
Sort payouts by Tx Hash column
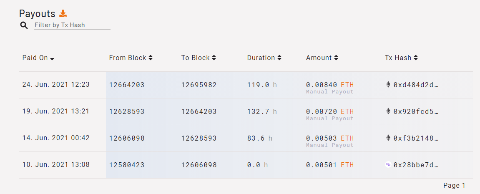(416, 58)
